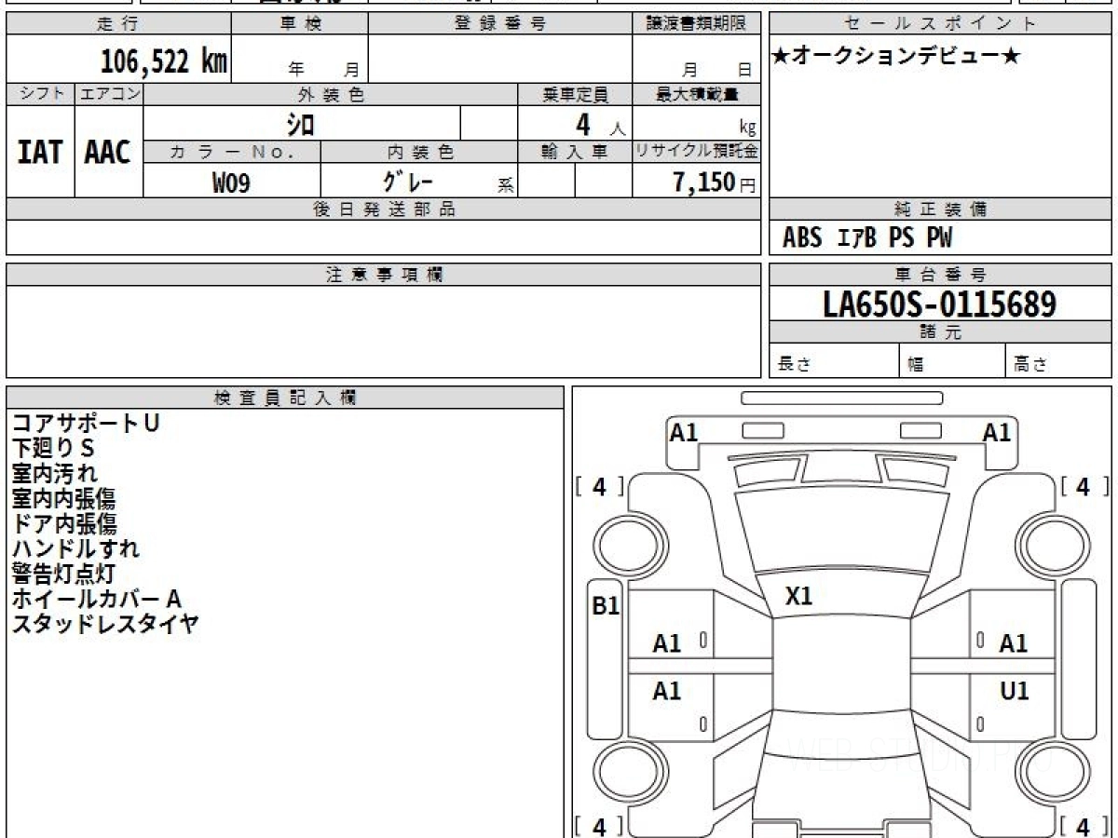This screenshot has width=1118, height=838.
Task: Click the 車台番号 header
Action: (x=941, y=275)
